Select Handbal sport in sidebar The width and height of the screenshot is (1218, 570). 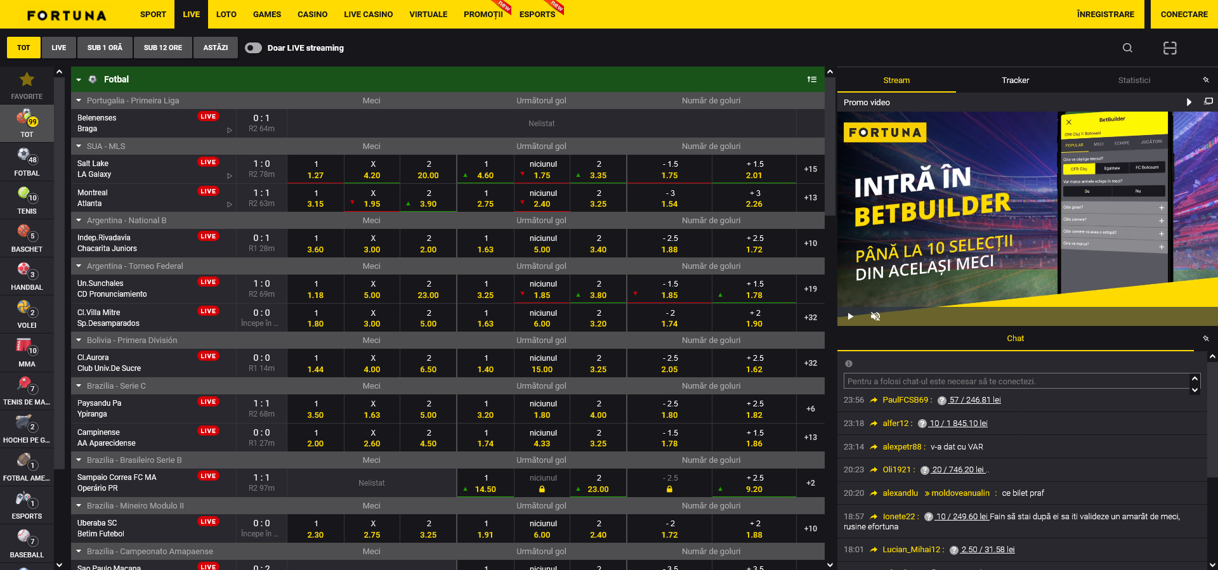tap(27, 276)
